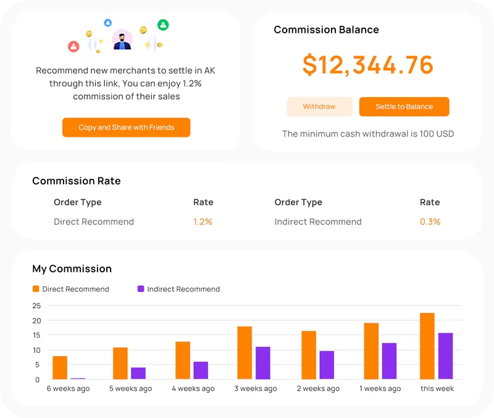
Task: Click the orange bar for 3 weeks ago
Action: click(x=245, y=353)
